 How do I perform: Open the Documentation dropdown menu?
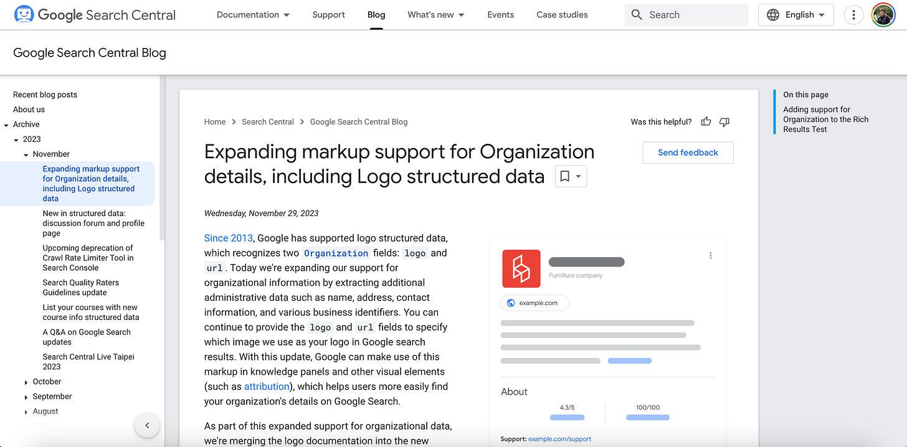point(253,15)
